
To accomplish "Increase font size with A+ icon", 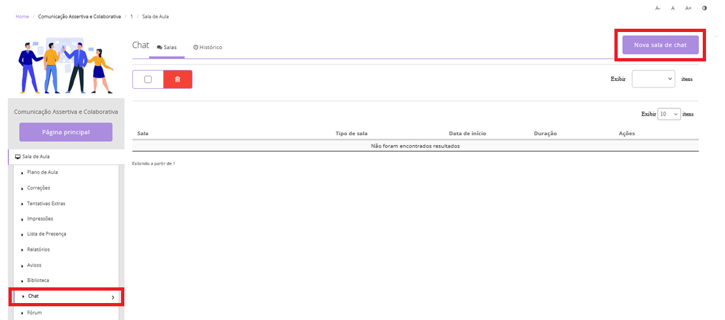I will tap(688, 8).
